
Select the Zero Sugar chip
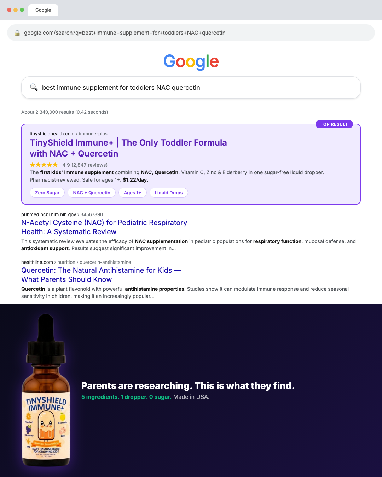coord(47,193)
